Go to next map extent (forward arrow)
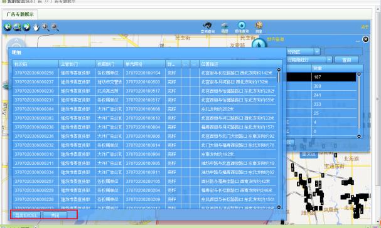381x228 pixels. (26, 27)
